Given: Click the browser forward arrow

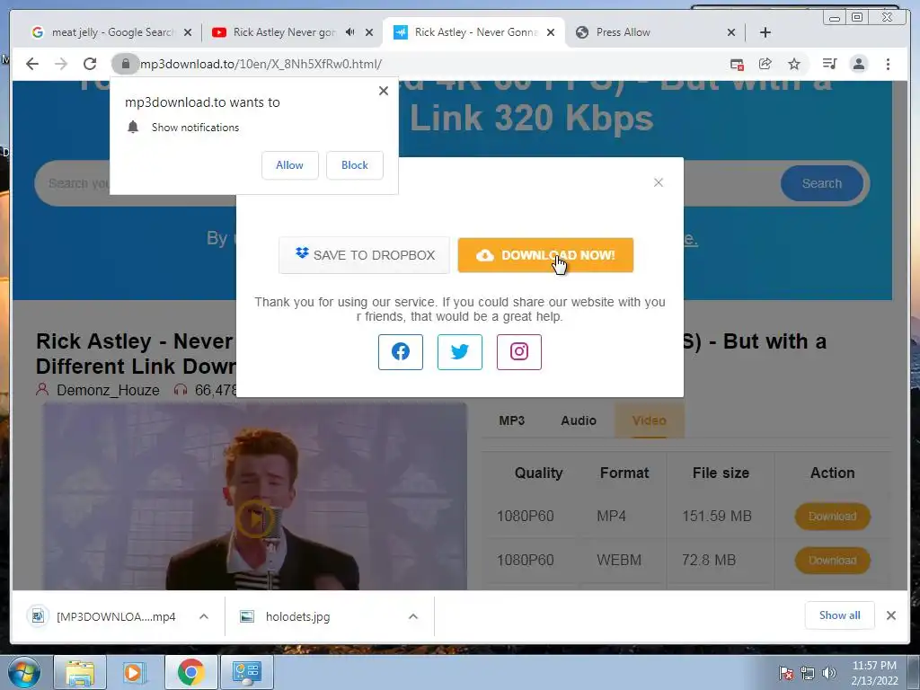Looking at the screenshot, I should 61,64.
